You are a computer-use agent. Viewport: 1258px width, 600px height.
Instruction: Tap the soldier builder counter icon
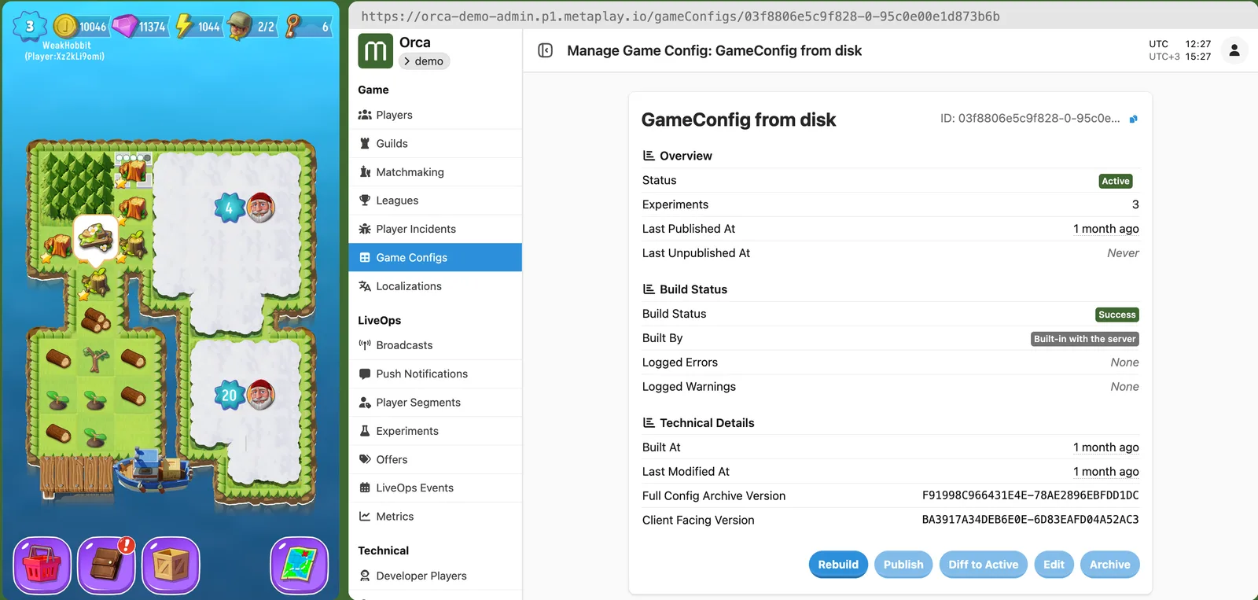point(240,26)
